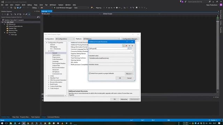Click the new line folder icon in Additional Include Directories
Viewport: 223px width, 125px height.
123,46
